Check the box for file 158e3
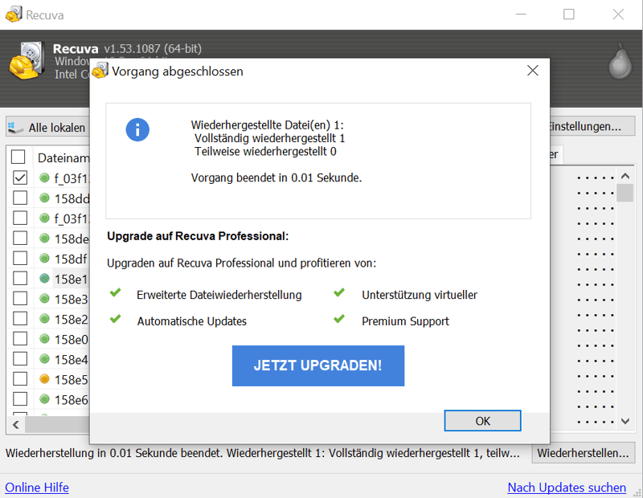 (20, 298)
